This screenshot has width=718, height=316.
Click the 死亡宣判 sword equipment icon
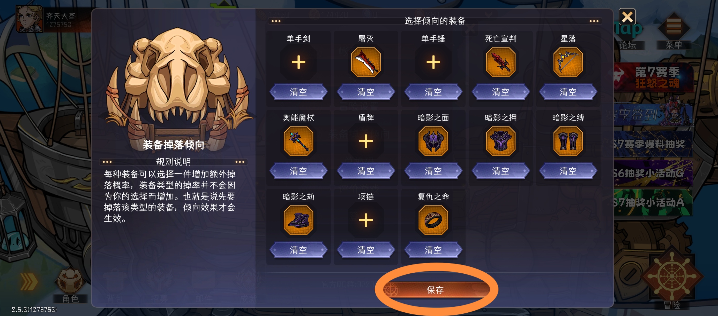coord(500,62)
